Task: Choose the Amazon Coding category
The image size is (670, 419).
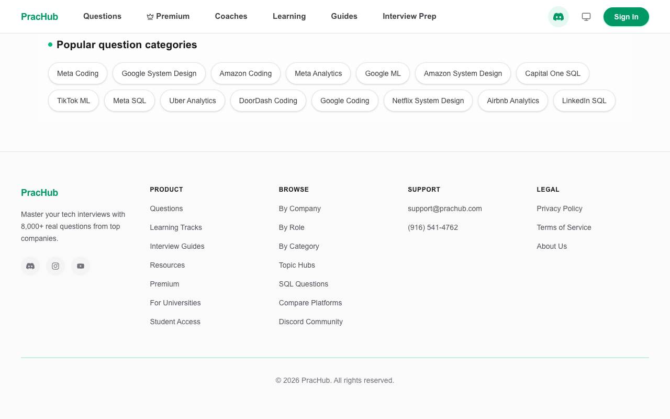Action: [x=245, y=73]
